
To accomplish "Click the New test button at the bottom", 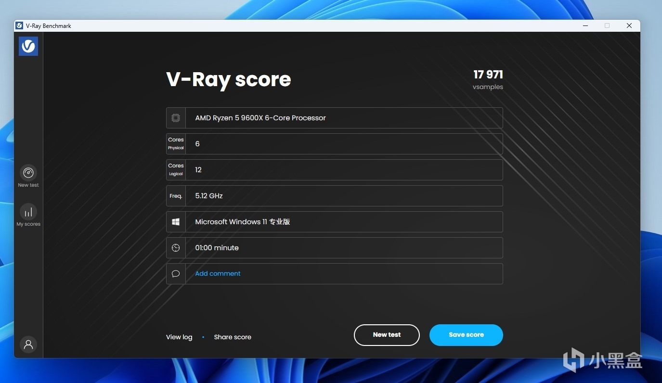I will pos(387,335).
